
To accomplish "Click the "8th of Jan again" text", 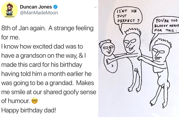I will [23, 28].
